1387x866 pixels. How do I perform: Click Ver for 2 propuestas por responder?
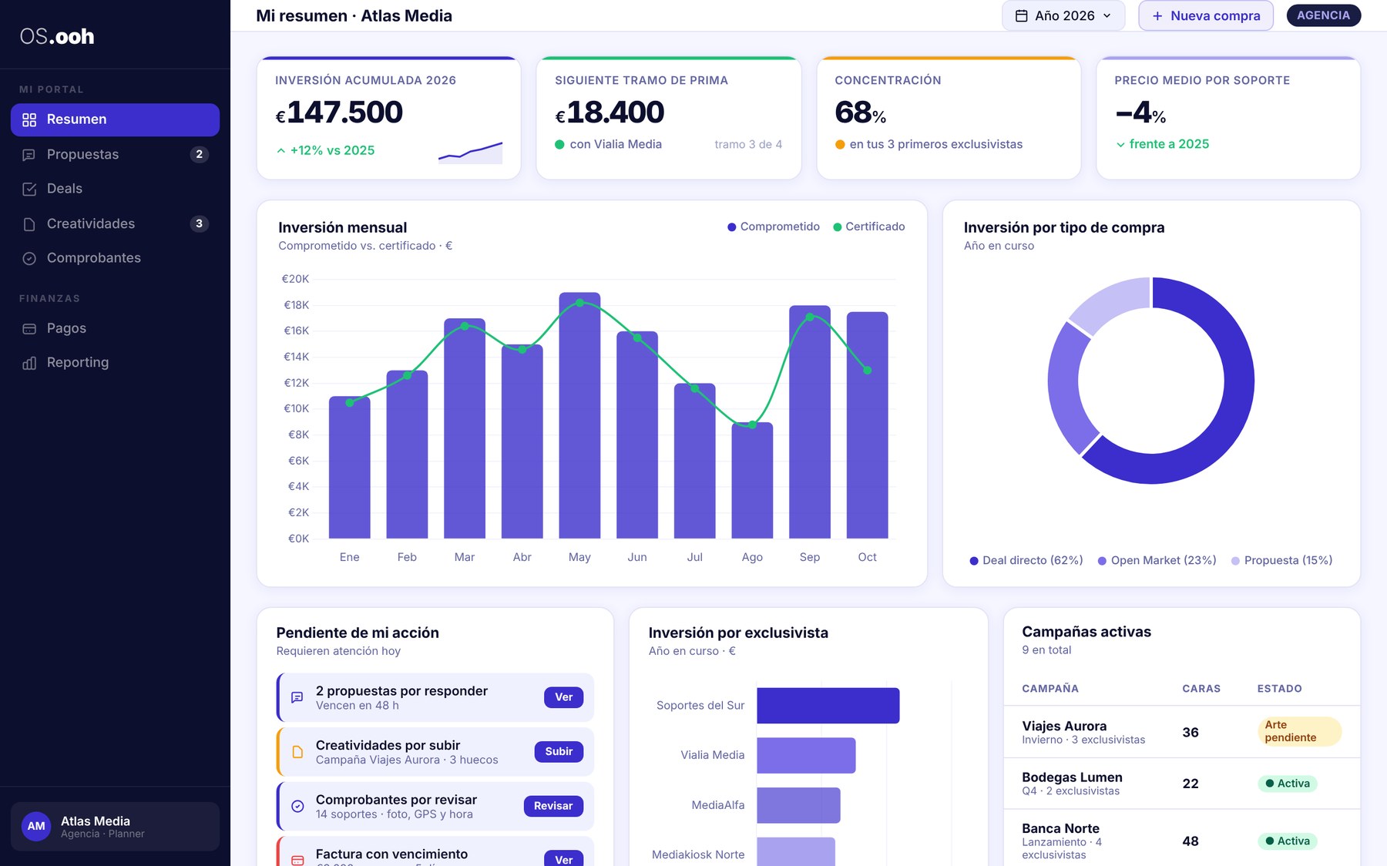[563, 697]
